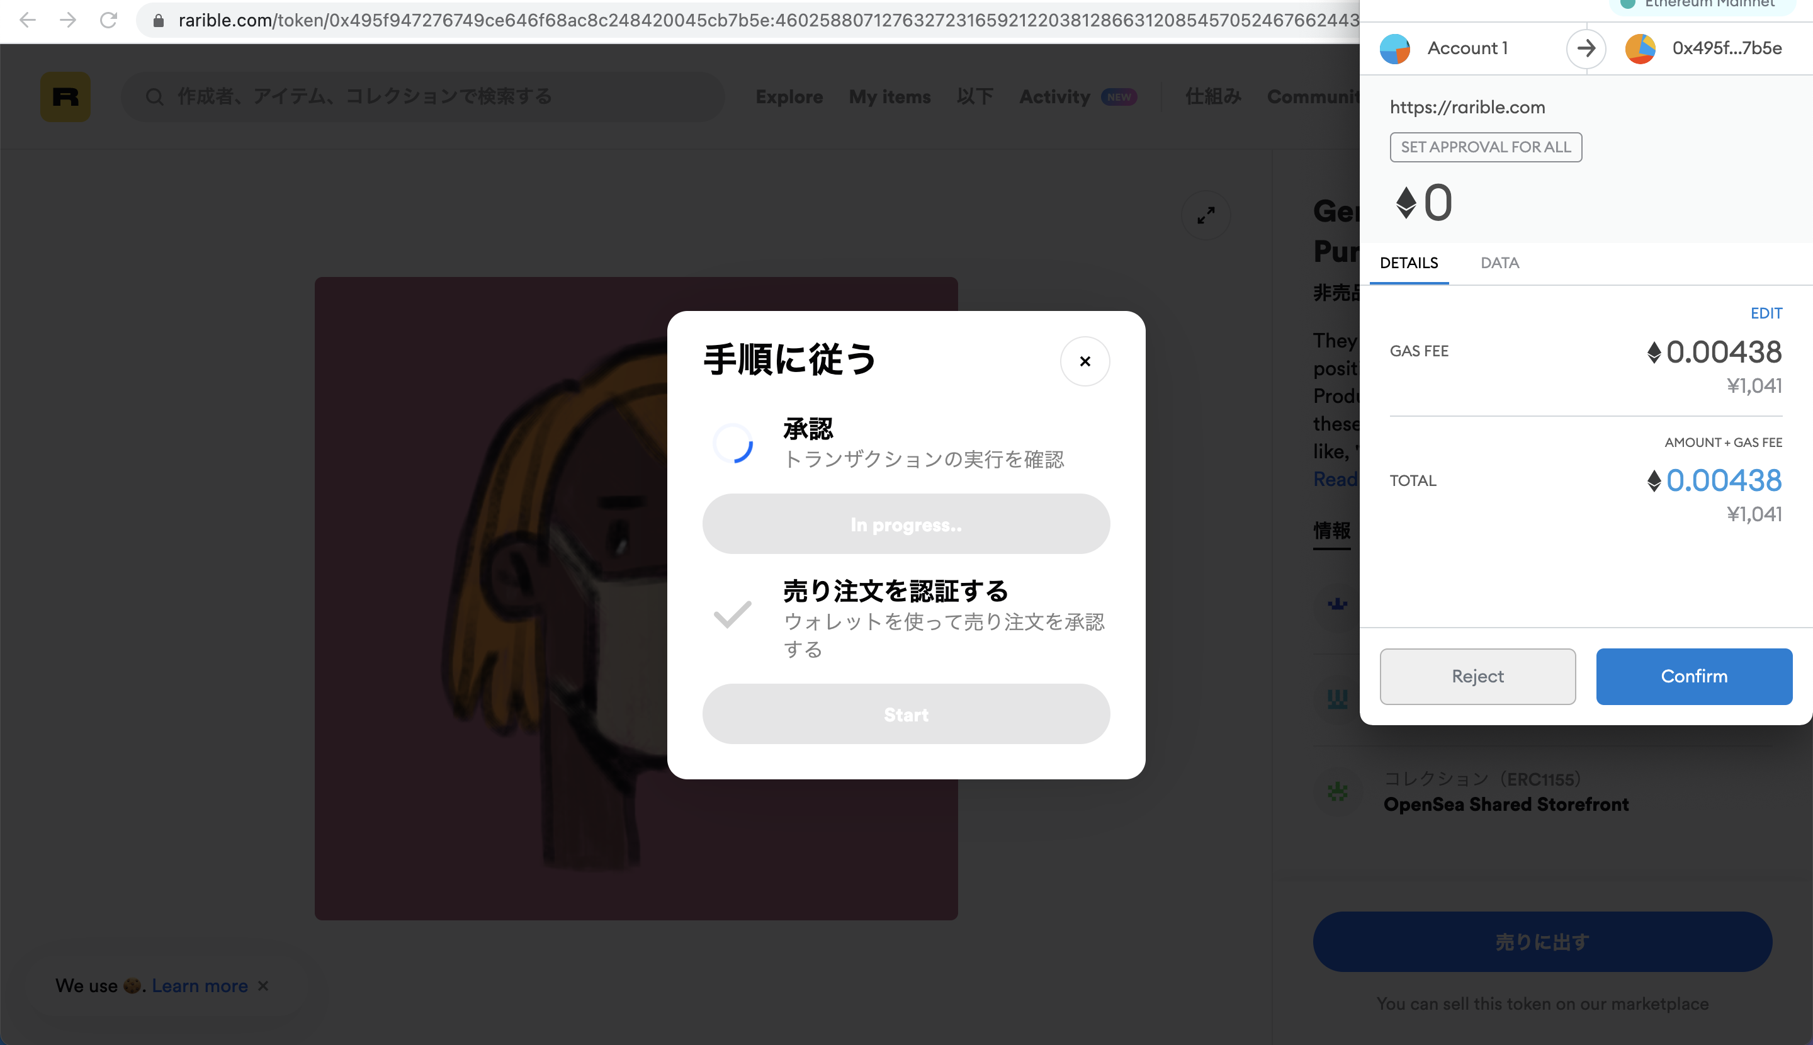Open the 仕組み navigation item
Screen dimensions: 1813x1045
click(1213, 97)
